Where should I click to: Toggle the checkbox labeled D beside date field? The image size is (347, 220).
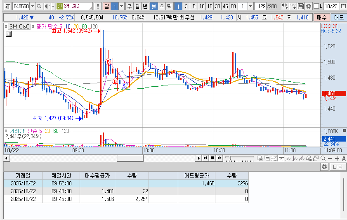pos(316,6)
